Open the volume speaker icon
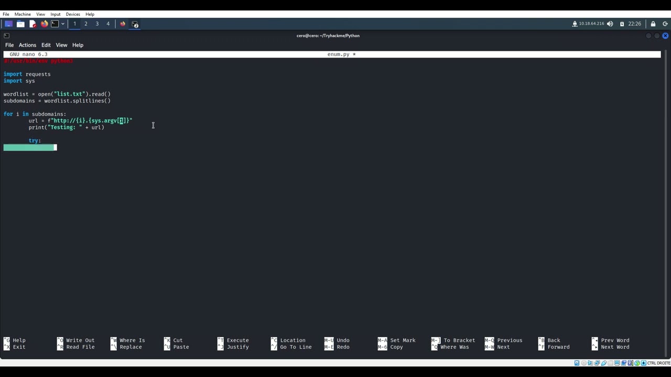Screen dimensions: 671x377 (x=610, y=24)
